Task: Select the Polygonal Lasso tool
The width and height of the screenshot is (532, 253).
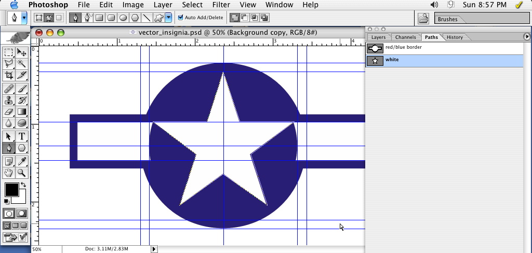Action: 9,64
